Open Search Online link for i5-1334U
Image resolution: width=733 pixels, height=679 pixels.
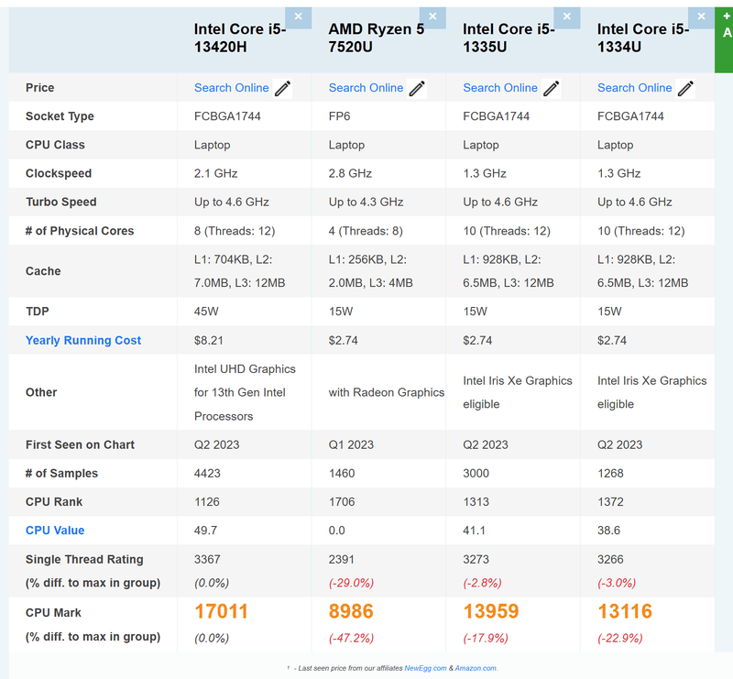(x=634, y=88)
